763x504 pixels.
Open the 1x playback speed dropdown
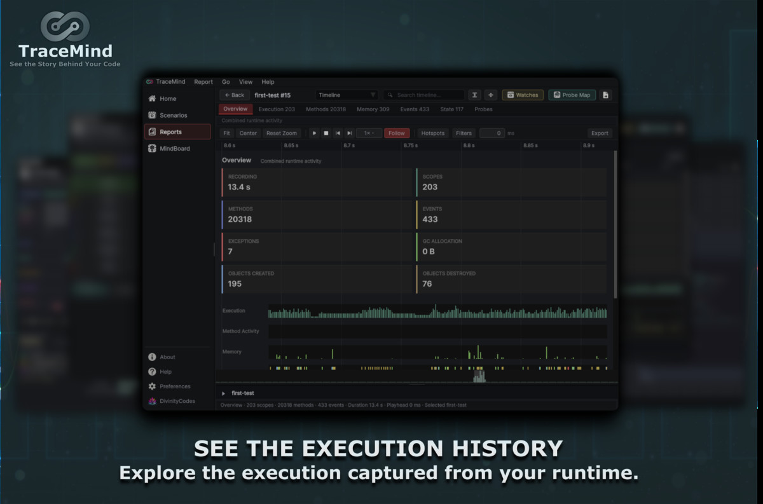click(x=369, y=133)
